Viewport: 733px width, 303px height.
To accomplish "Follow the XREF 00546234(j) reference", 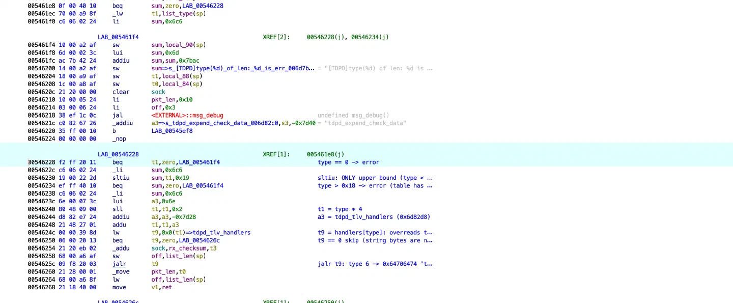I will (370, 37).
